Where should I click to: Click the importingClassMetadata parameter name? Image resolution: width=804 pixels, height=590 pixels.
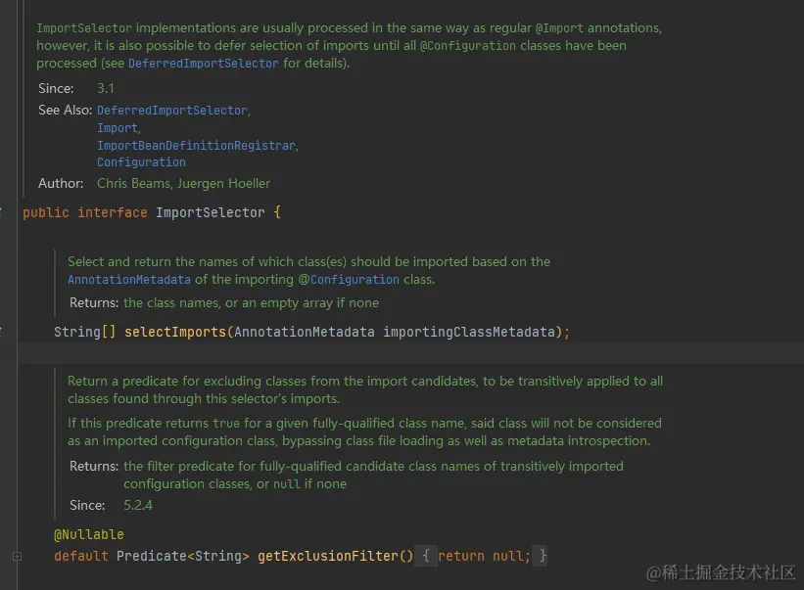coord(469,332)
